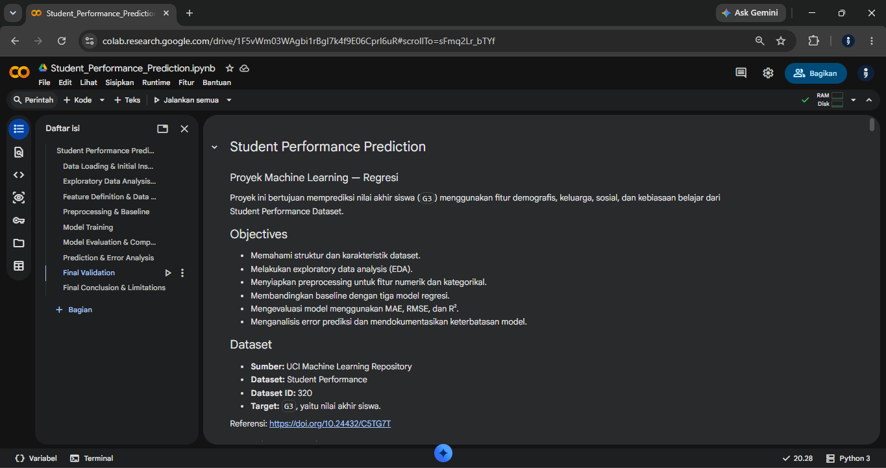Click the Bagikan share button
886x468 pixels.
(815, 73)
